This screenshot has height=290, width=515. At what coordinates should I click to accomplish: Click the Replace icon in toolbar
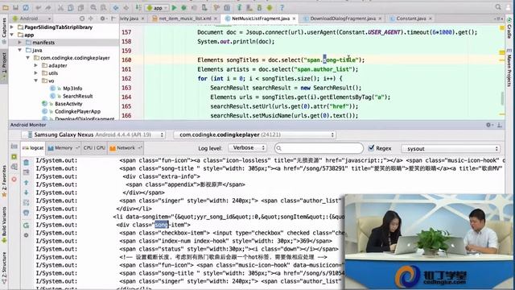point(104,7)
